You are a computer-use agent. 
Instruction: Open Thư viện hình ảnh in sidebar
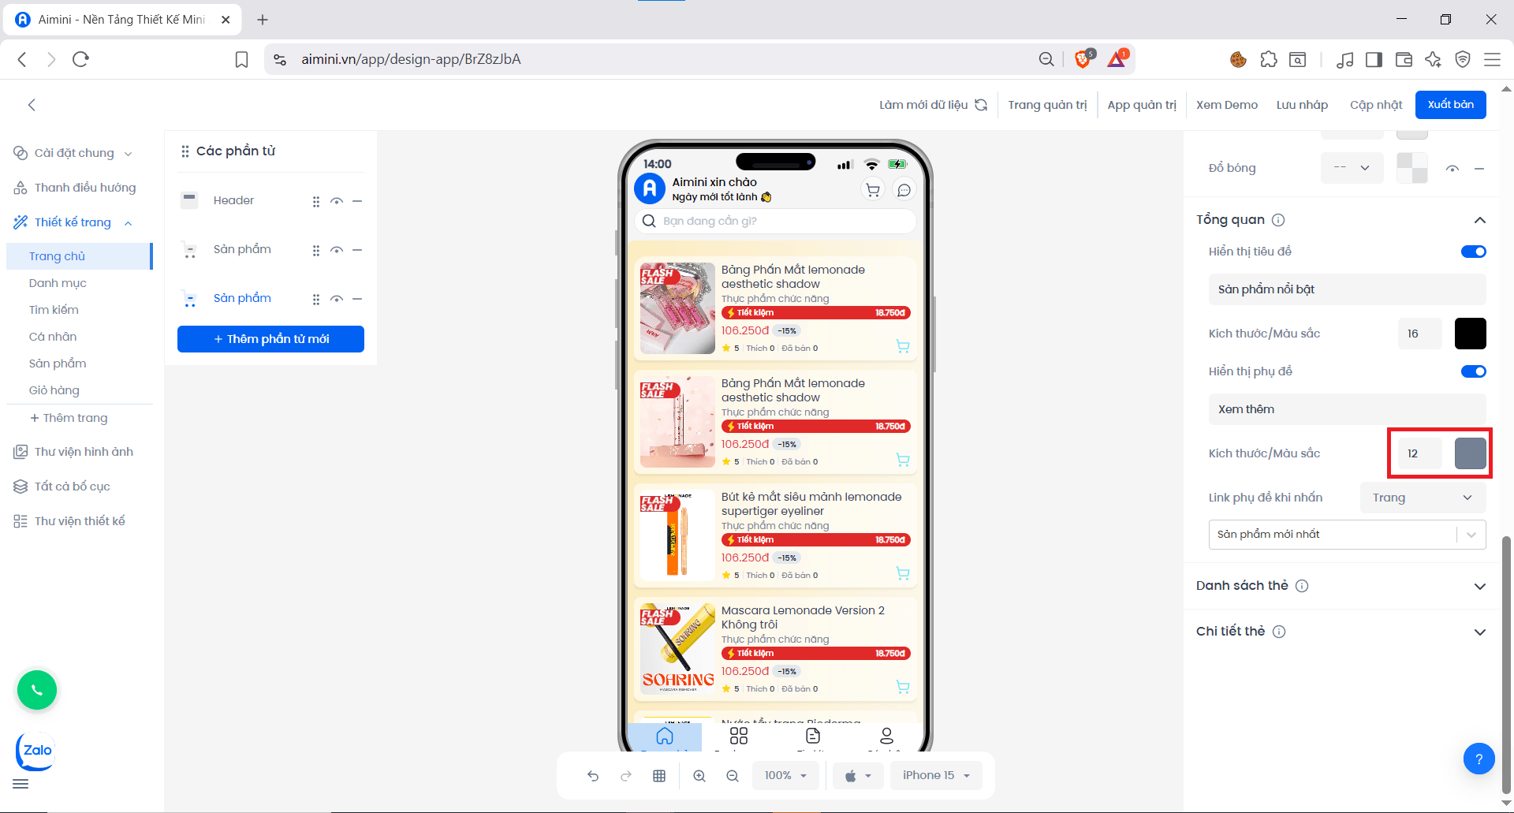(x=84, y=452)
